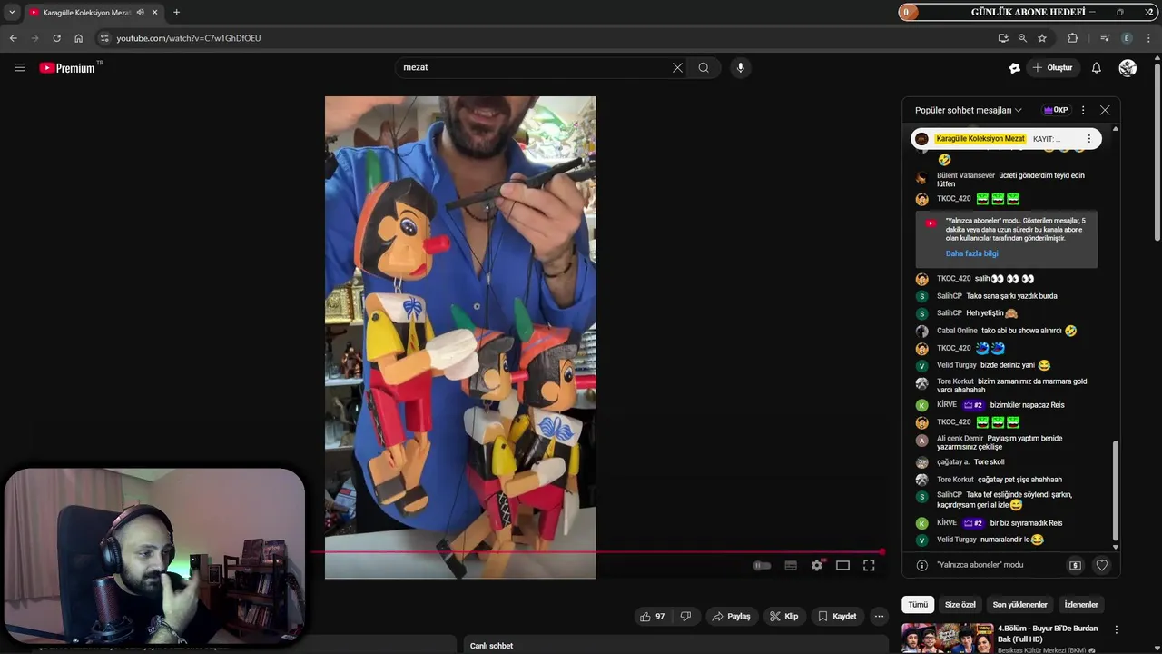Select the İzlenenler filter chip
The image size is (1162, 654).
coord(1081,604)
